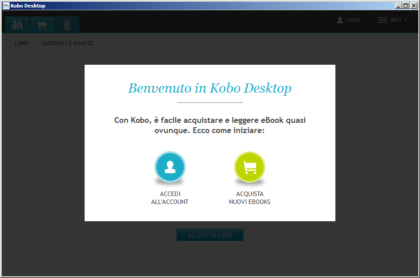420x278 pixels.
Task: Close the Kobo Desktop window
Action: click(x=414, y=6)
